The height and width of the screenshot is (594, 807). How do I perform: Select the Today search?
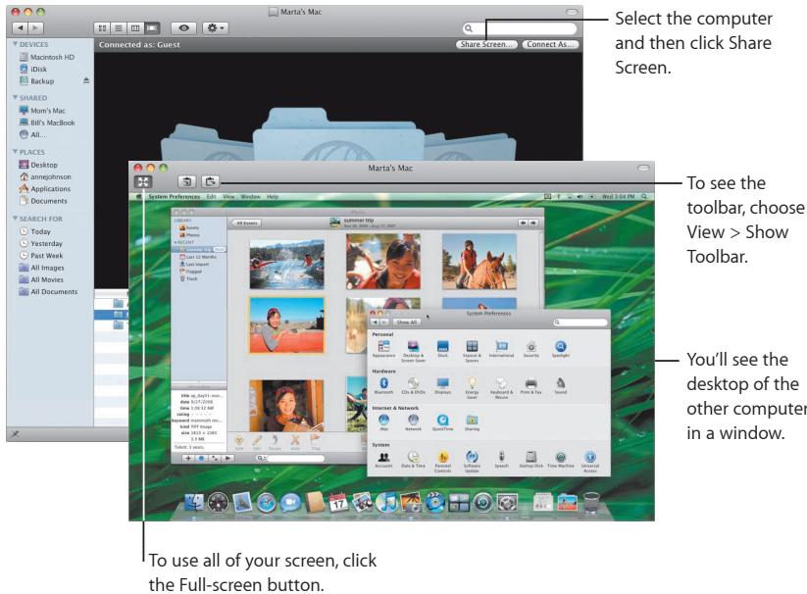click(x=35, y=231)
